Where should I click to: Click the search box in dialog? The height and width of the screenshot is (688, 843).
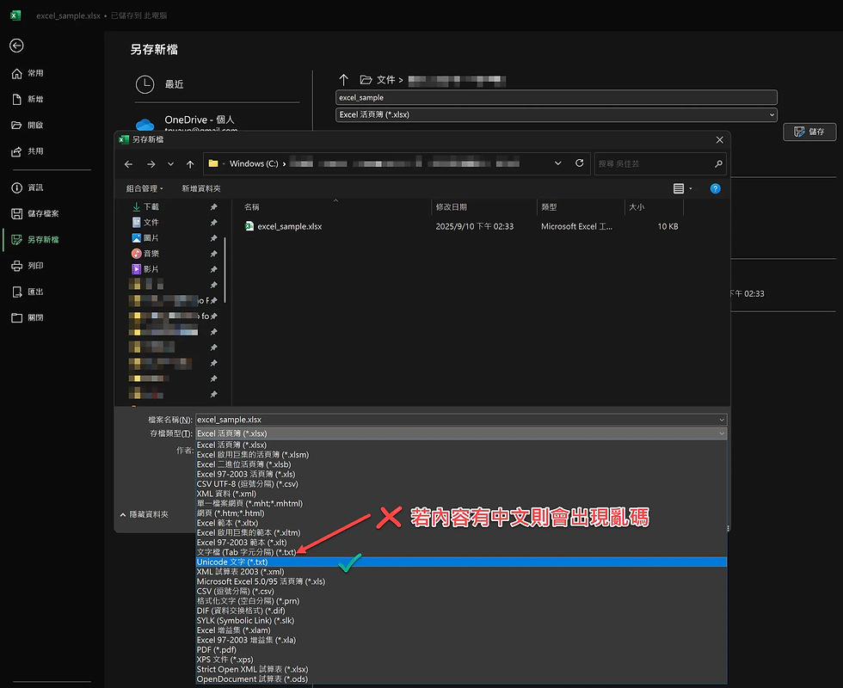[661, 164]
